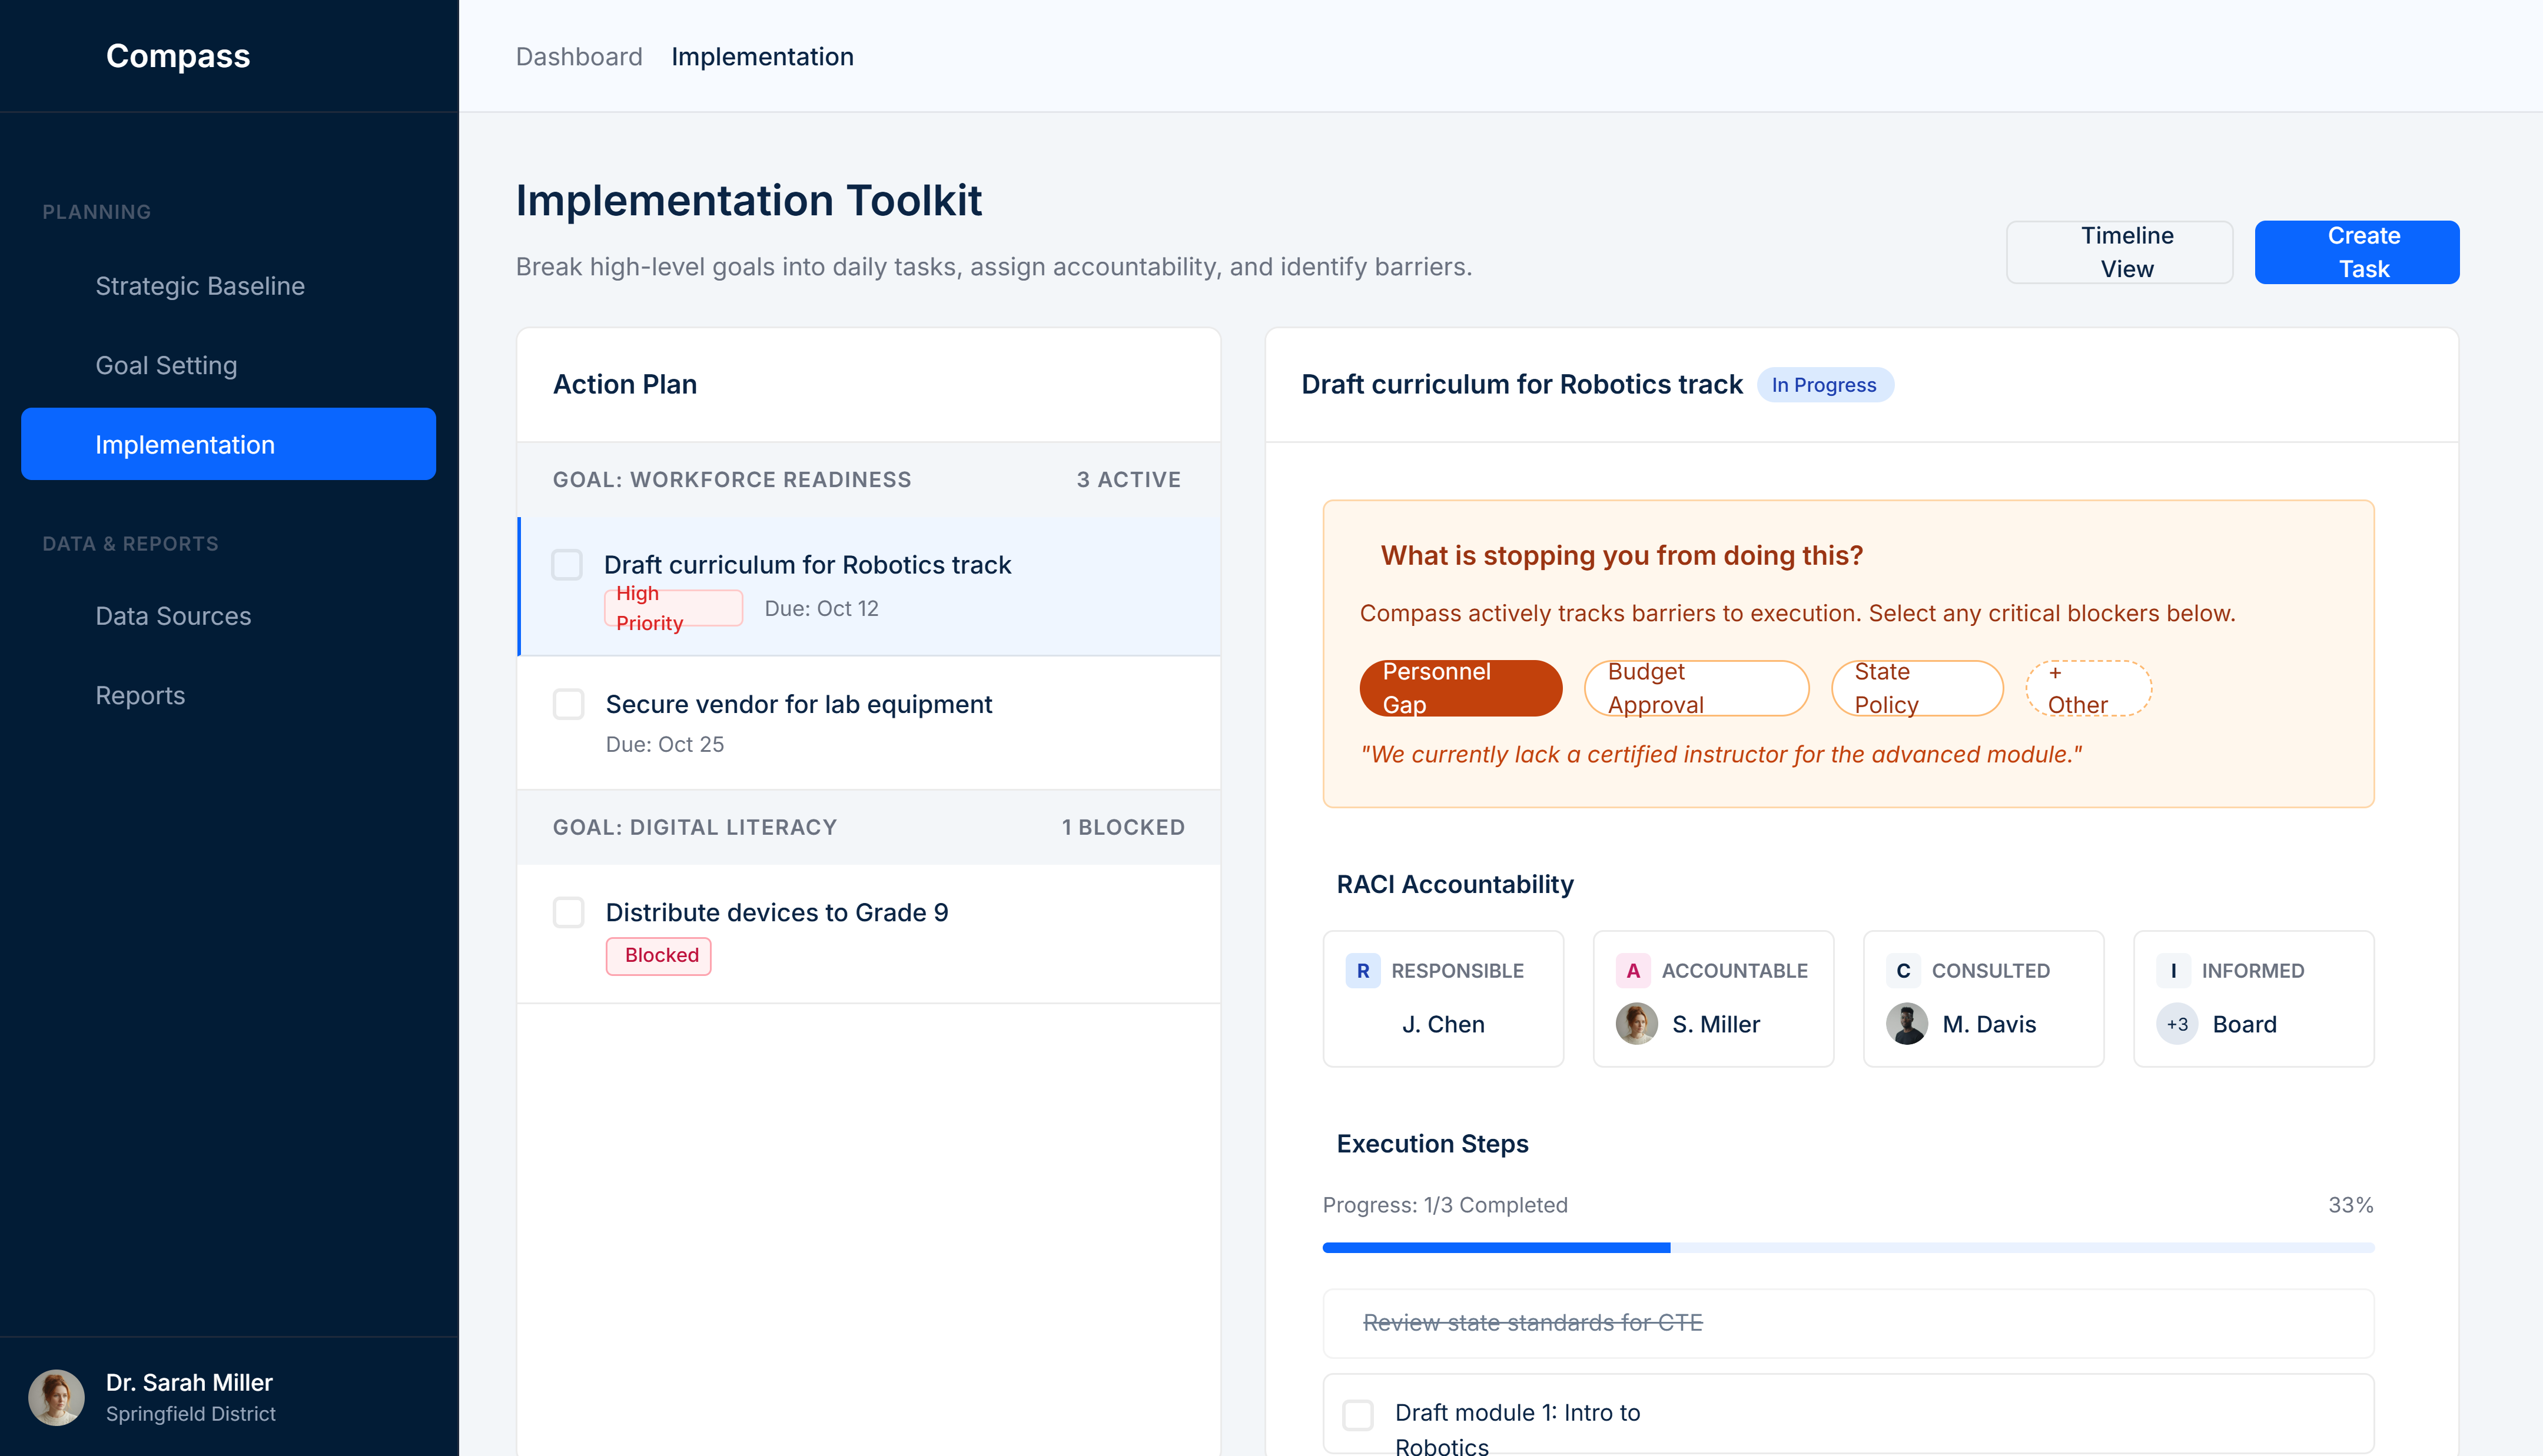This screenshot has height=1456, width=2543.
Task: Click Dr. Sarah Miller's profile avatar
Action: (56, 1397)
